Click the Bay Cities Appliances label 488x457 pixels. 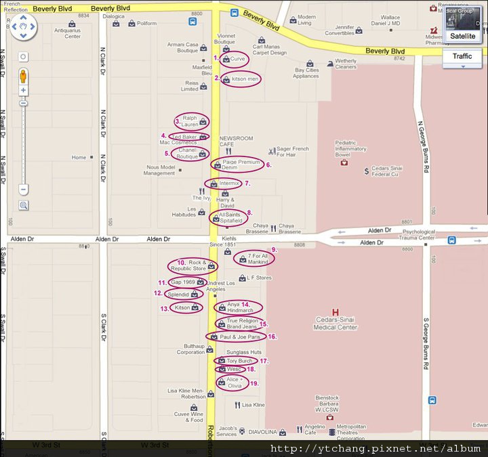click(306, 73)
